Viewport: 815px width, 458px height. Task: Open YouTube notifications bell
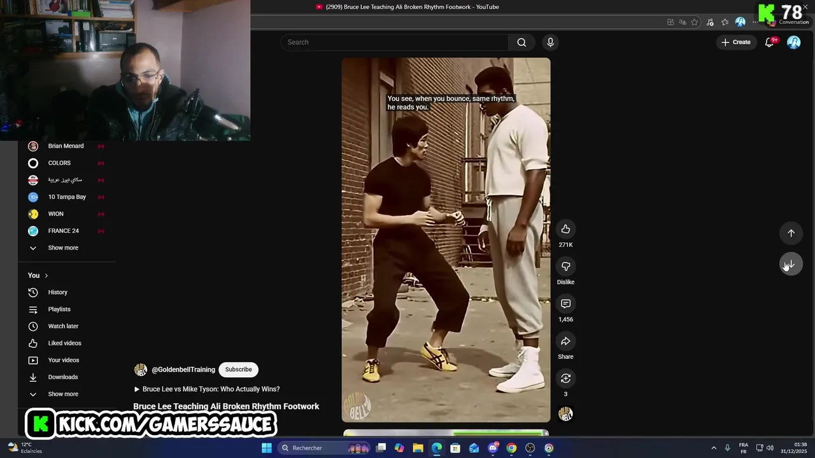click(769, 42)
